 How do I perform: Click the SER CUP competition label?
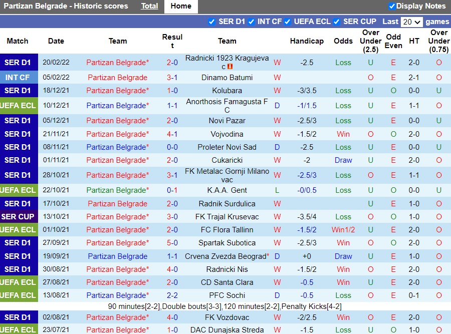18,217
